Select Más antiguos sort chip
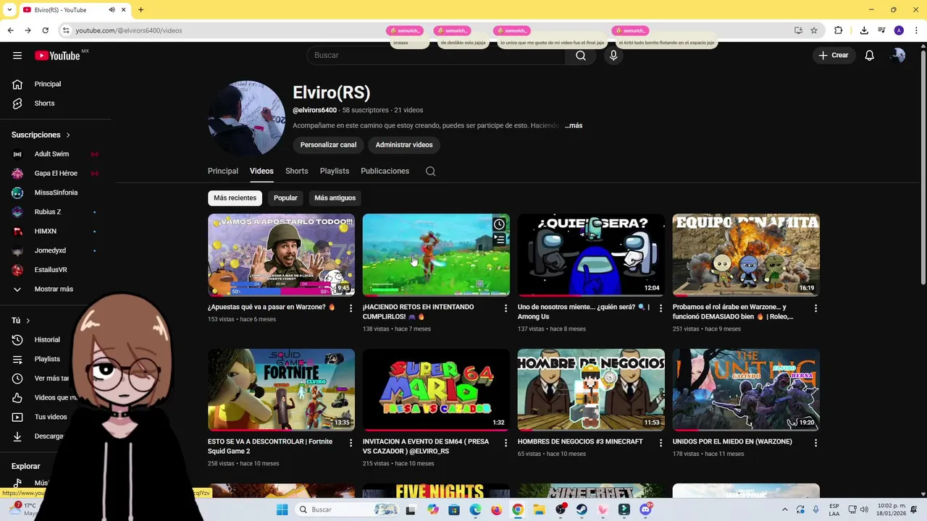 pos(335,198)
